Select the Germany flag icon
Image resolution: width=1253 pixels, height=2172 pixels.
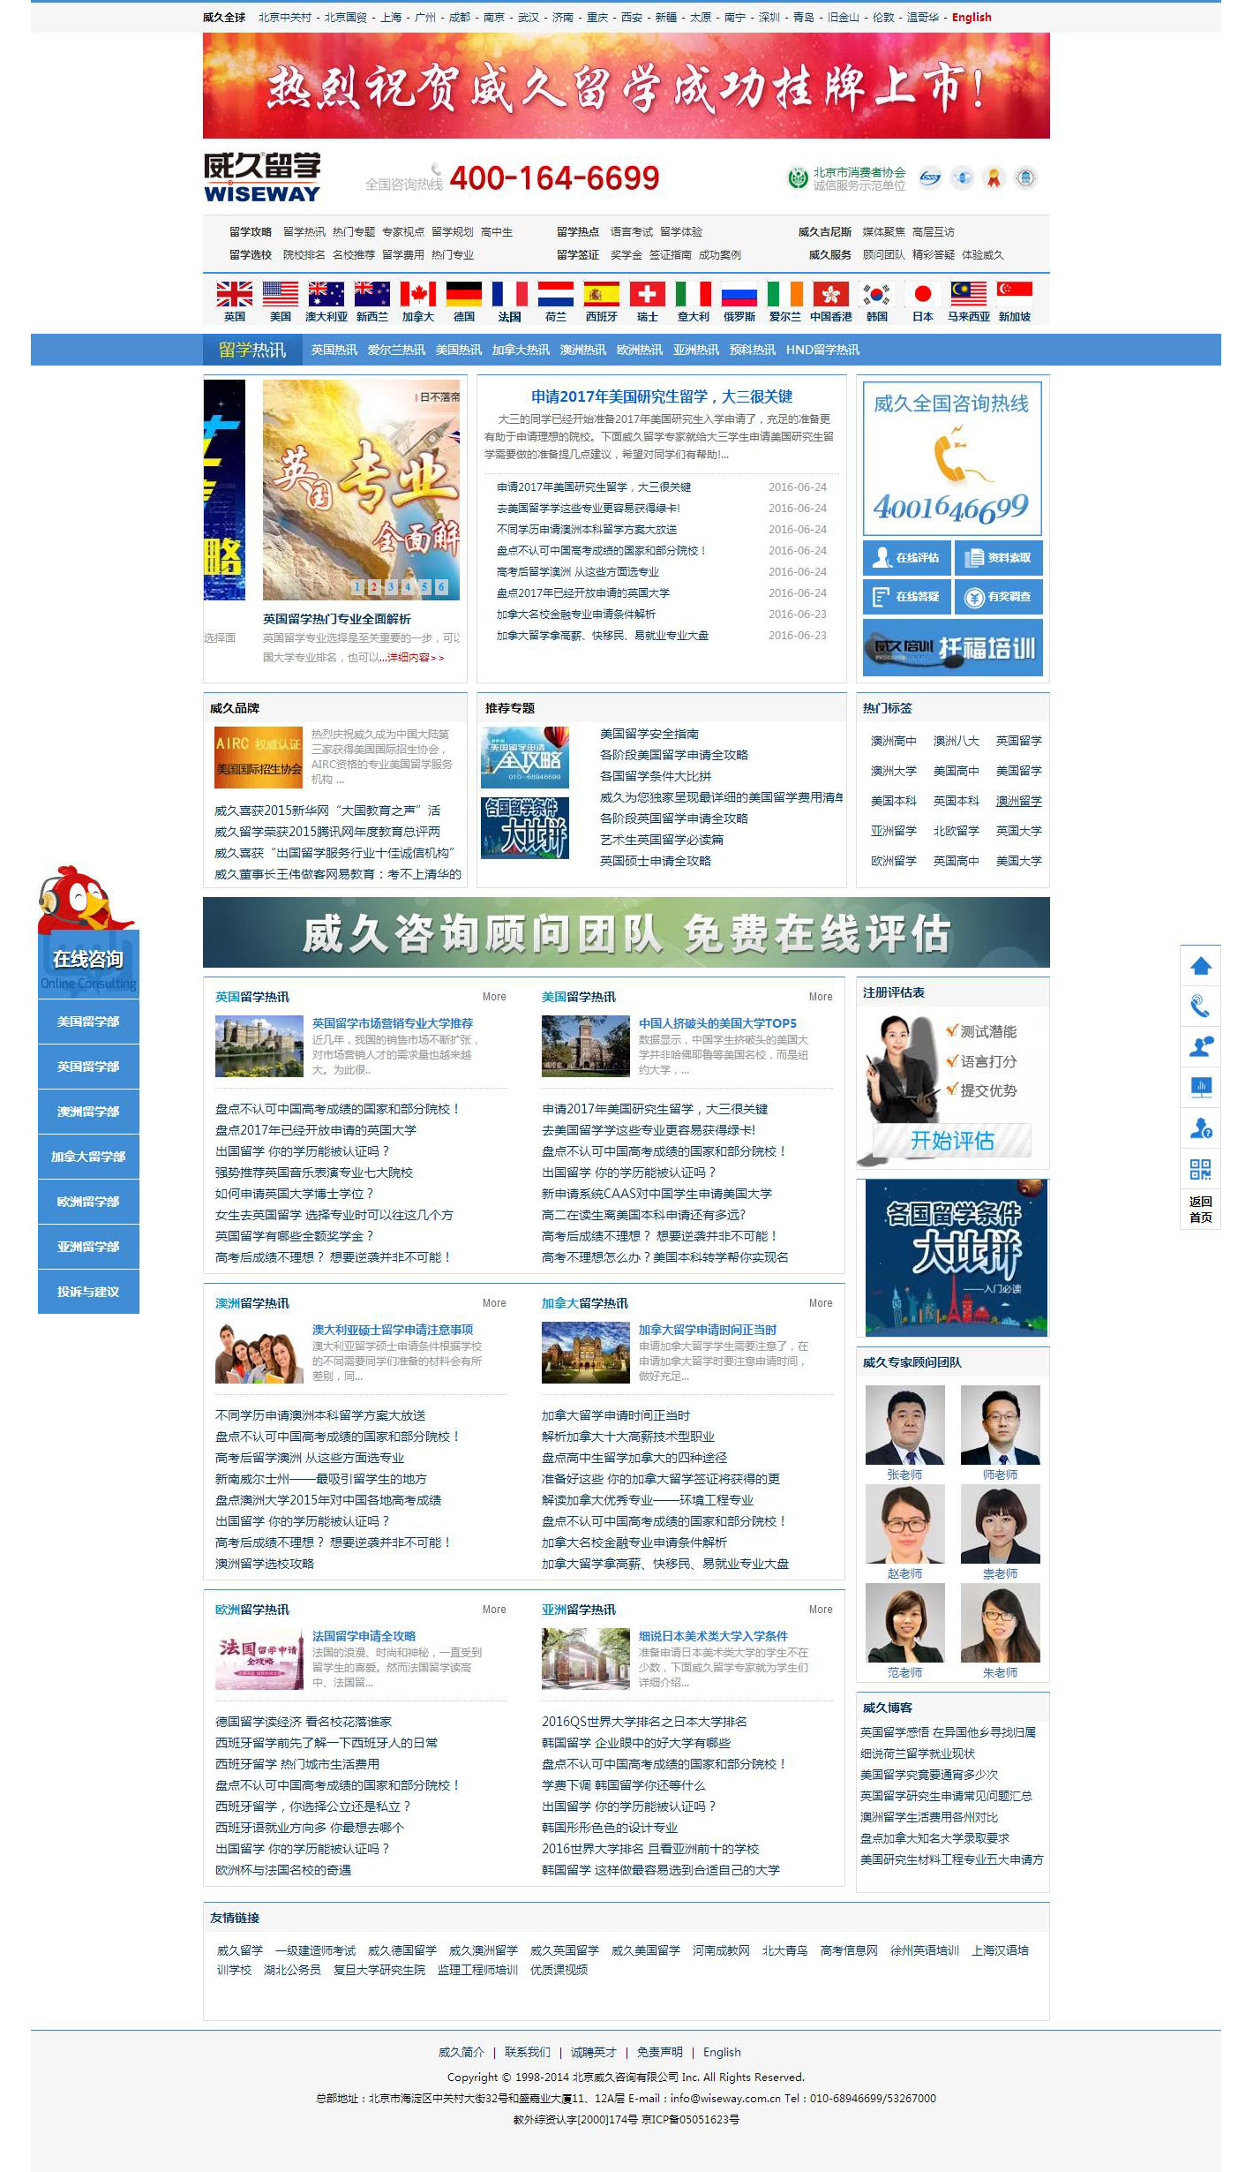[x=463, y=293]
